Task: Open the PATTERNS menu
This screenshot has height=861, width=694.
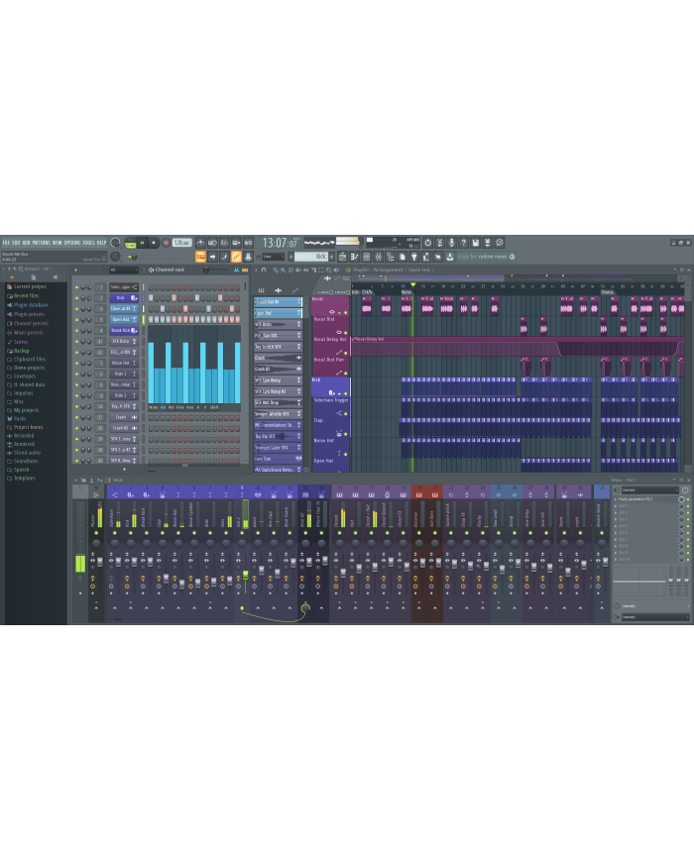Action: coord(42,243)
